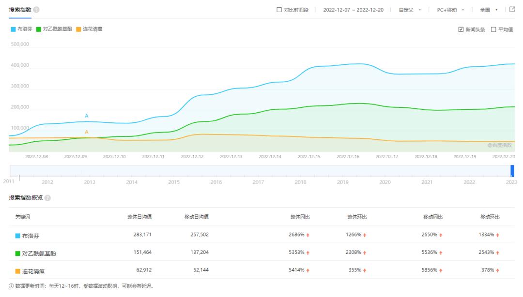
Task: Click dark marker at left of timeline slider
Action: tap(19, 178)
